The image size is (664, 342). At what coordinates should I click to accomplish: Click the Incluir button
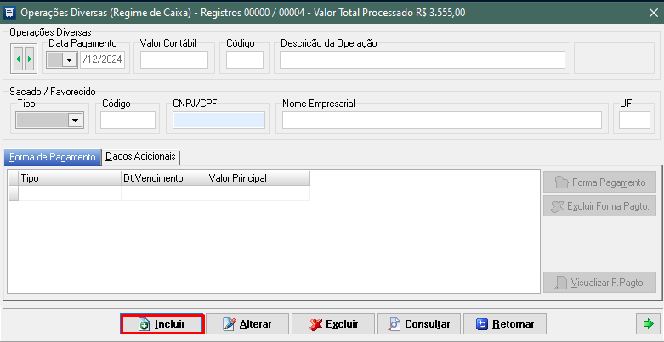coord(162,324)
